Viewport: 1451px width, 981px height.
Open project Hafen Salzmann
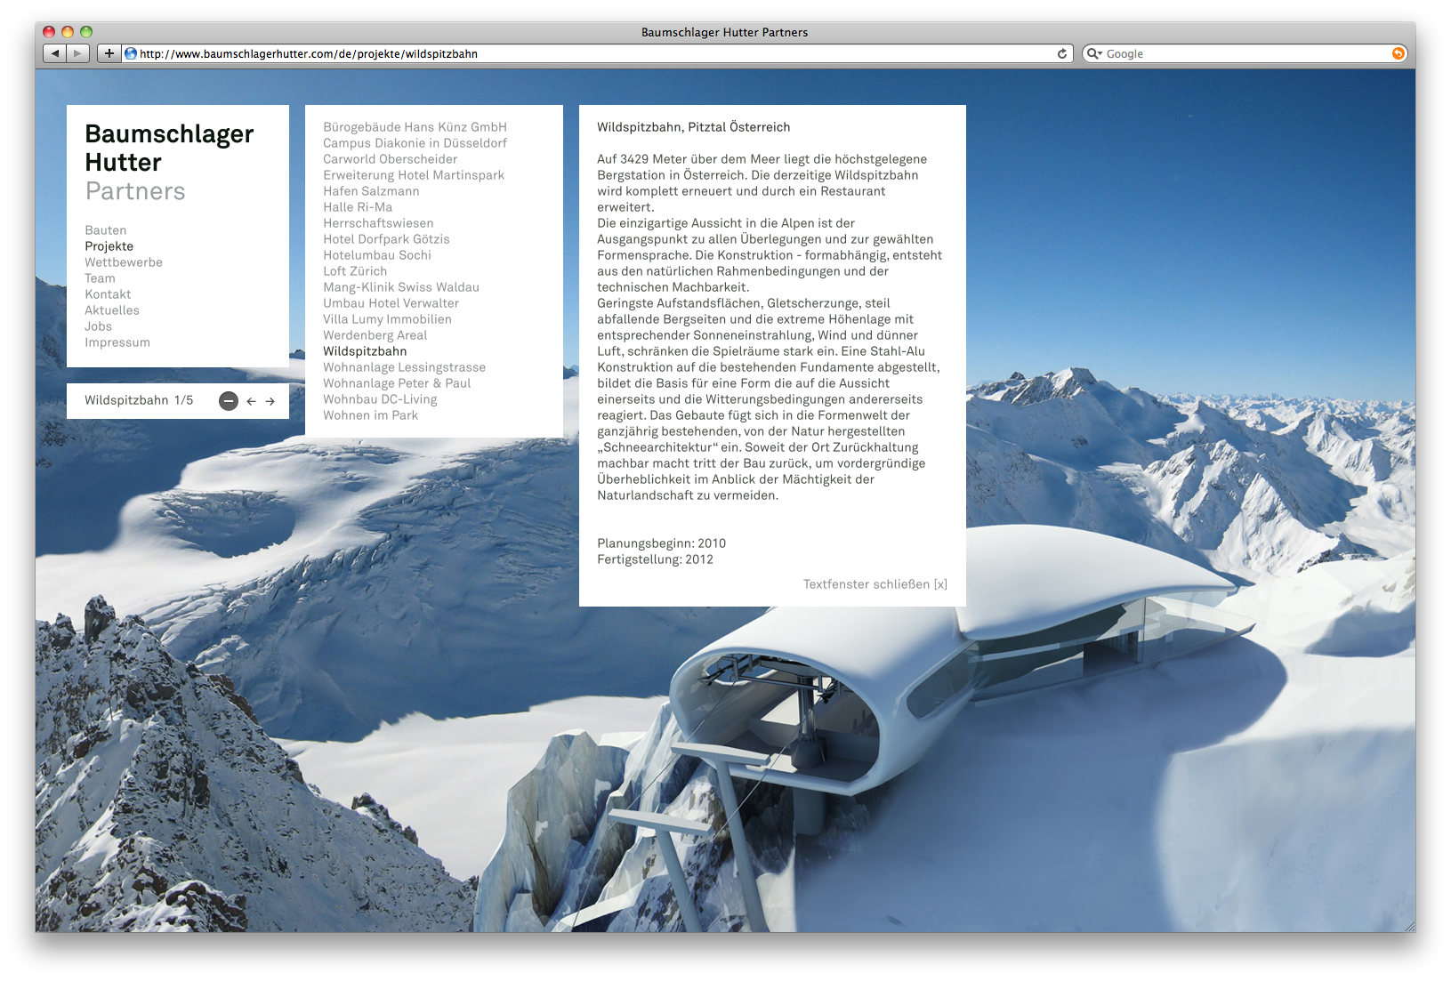tap(371, 191)
